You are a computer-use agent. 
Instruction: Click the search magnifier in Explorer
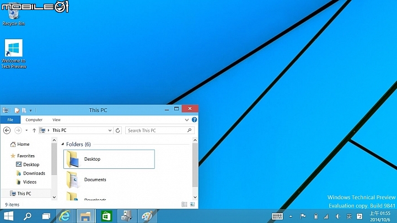pos(189,130)
